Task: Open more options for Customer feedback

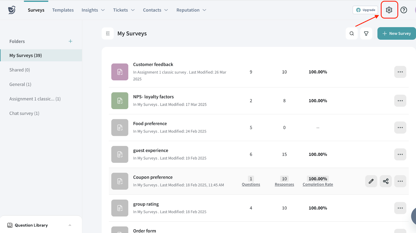Action: 400,72
